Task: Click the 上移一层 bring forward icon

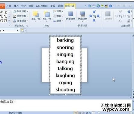Action: click(x=36, y=14)
